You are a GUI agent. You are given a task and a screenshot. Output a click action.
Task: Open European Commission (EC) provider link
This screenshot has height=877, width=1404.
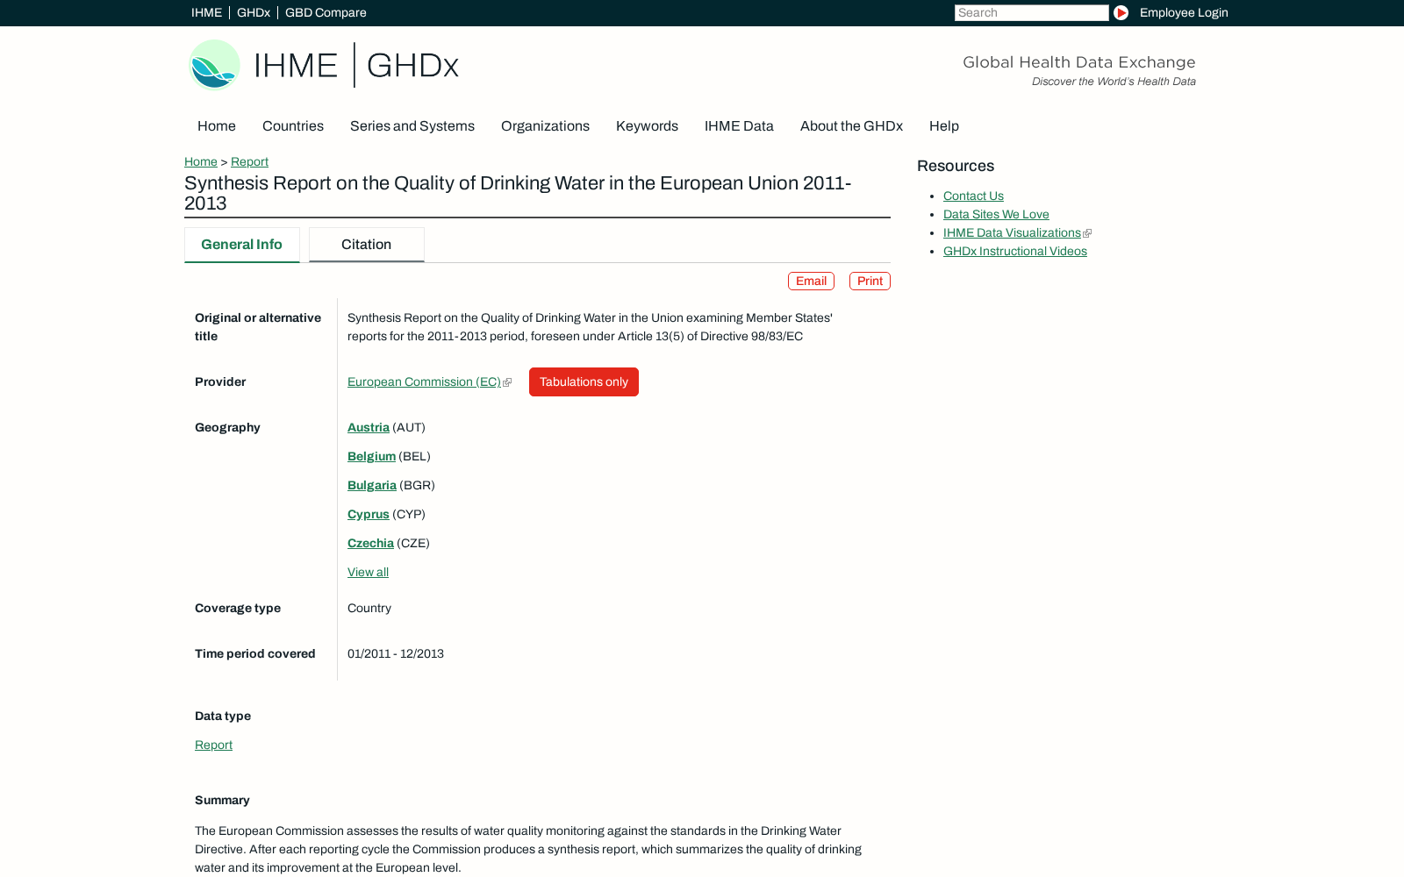point(424,381)
